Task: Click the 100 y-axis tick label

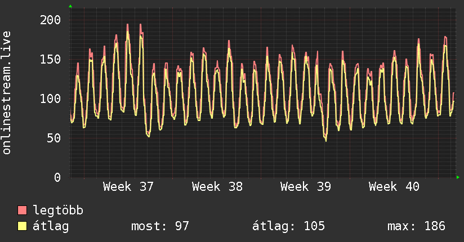Action: (x=50, y=98)
